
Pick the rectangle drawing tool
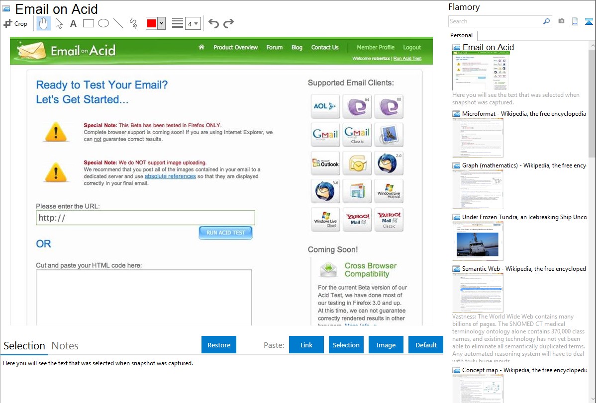tap(88, 23)
